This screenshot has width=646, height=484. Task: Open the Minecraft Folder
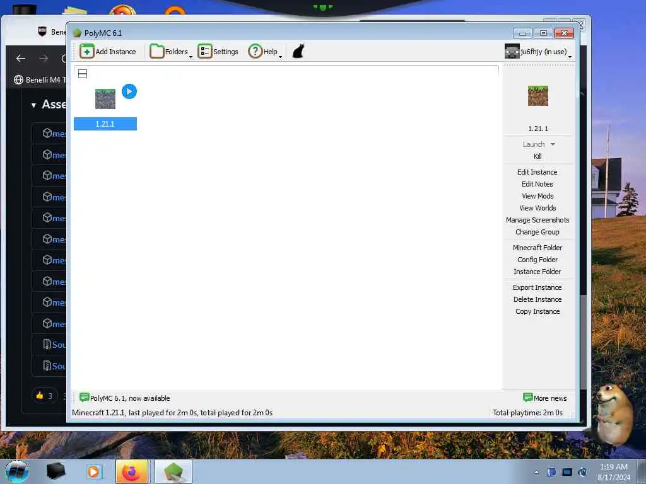(x=537, y=247)
